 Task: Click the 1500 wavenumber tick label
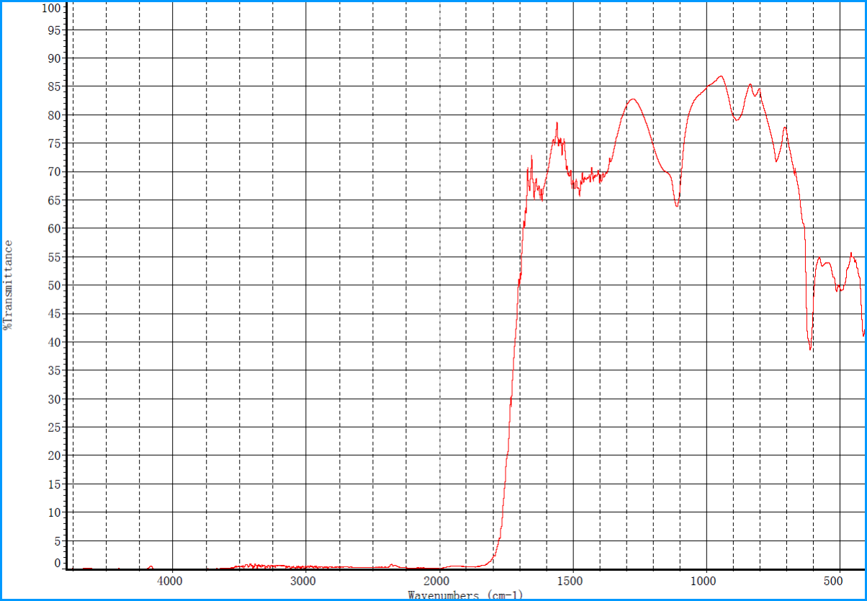pos(572,580)
